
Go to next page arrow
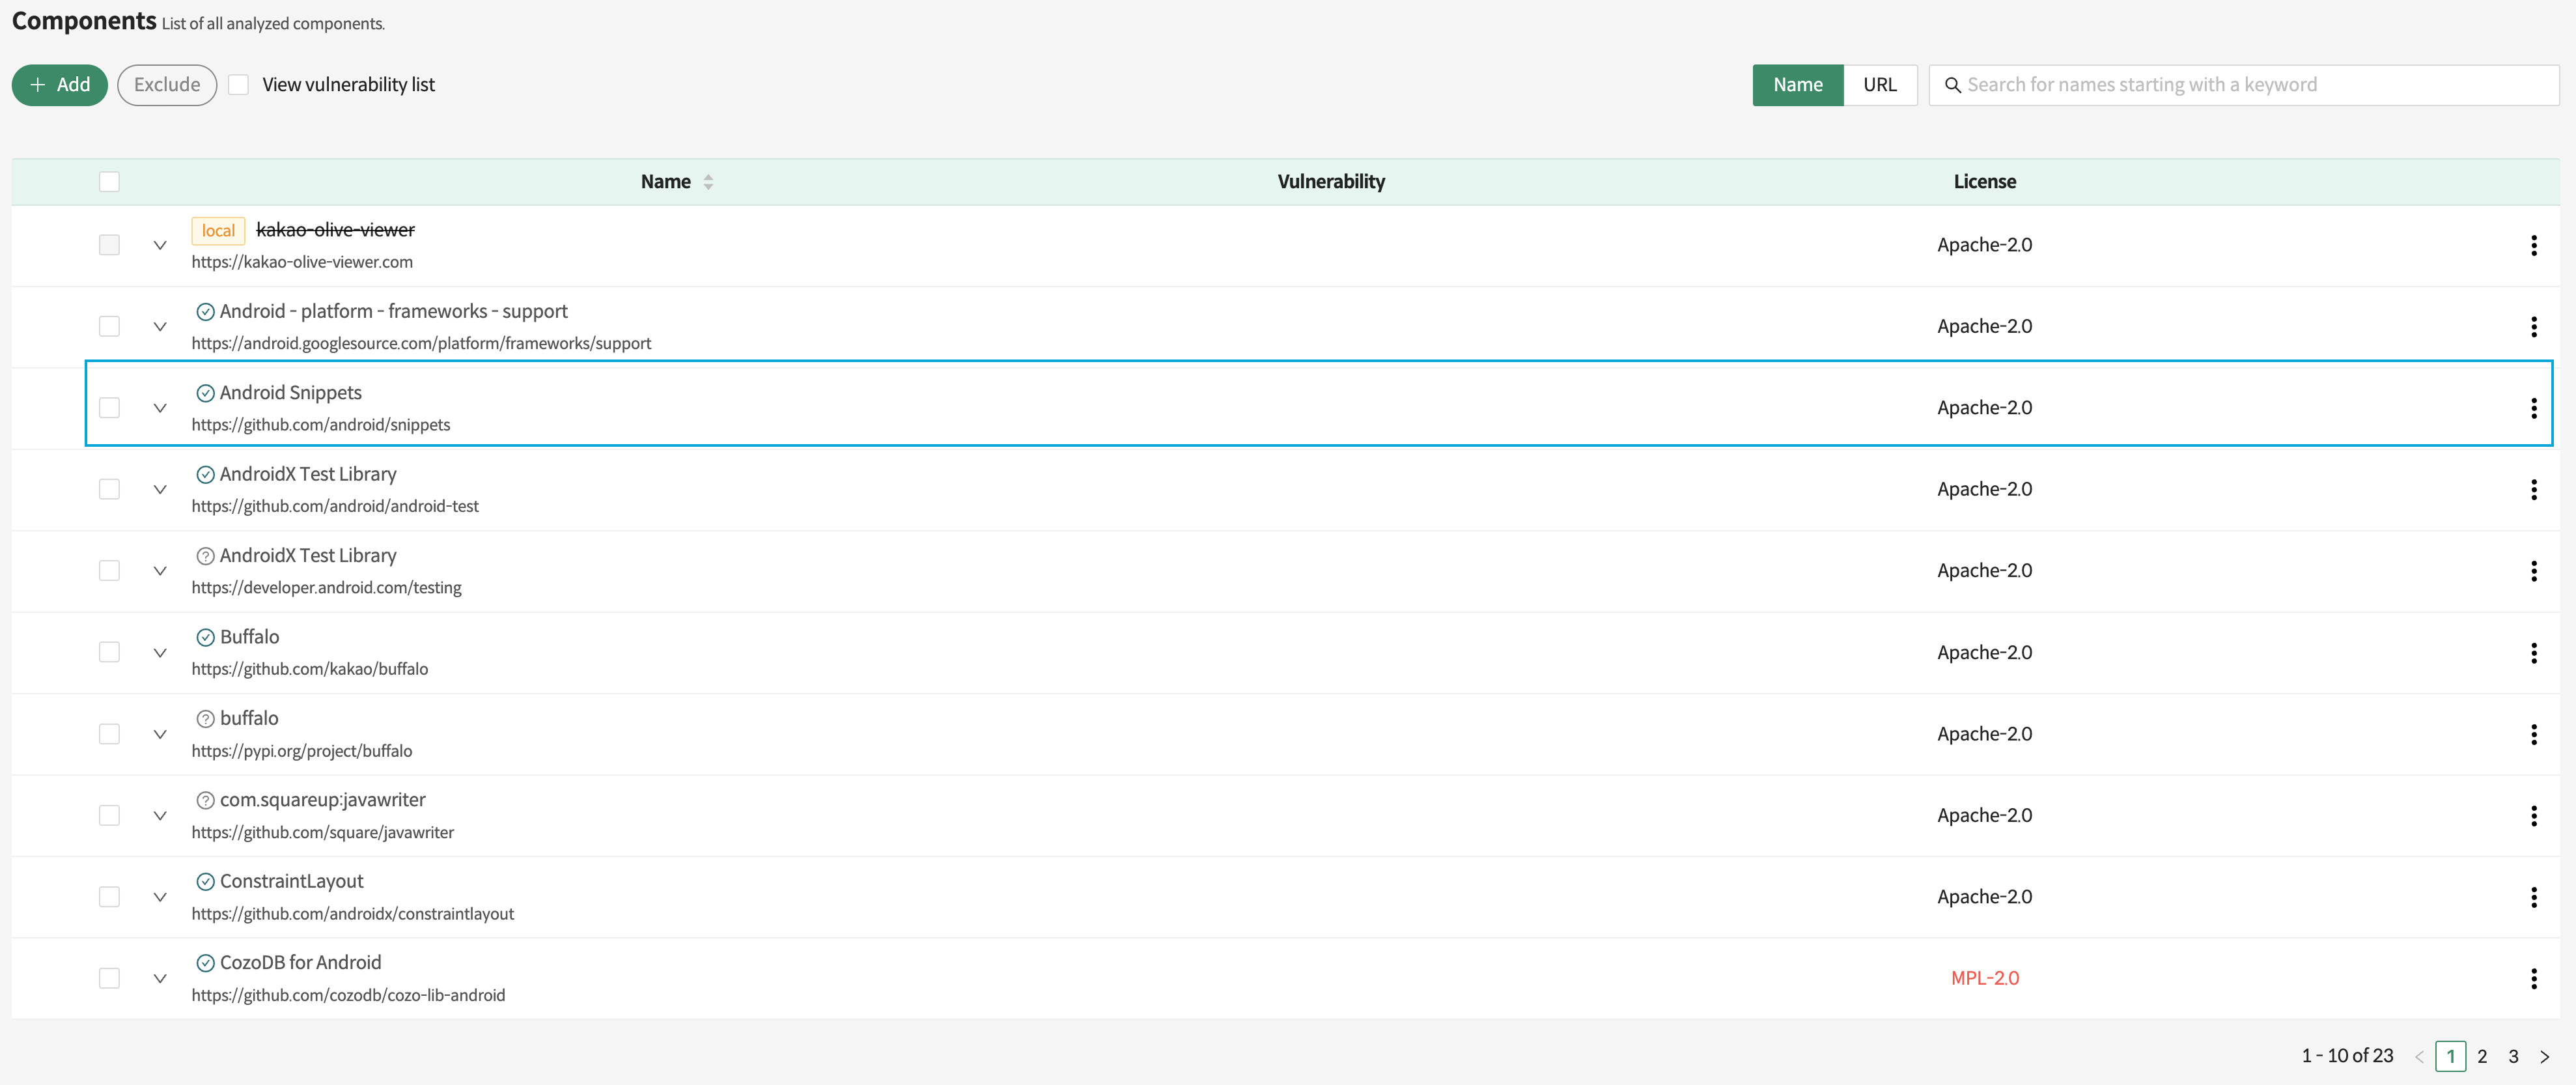(x=2544, y=1056)
